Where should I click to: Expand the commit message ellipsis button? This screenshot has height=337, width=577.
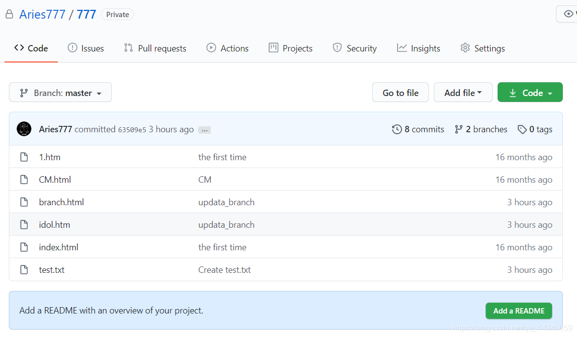click(x=204, y=130)
